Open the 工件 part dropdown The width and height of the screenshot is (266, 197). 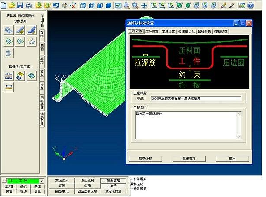pos(42,180)
